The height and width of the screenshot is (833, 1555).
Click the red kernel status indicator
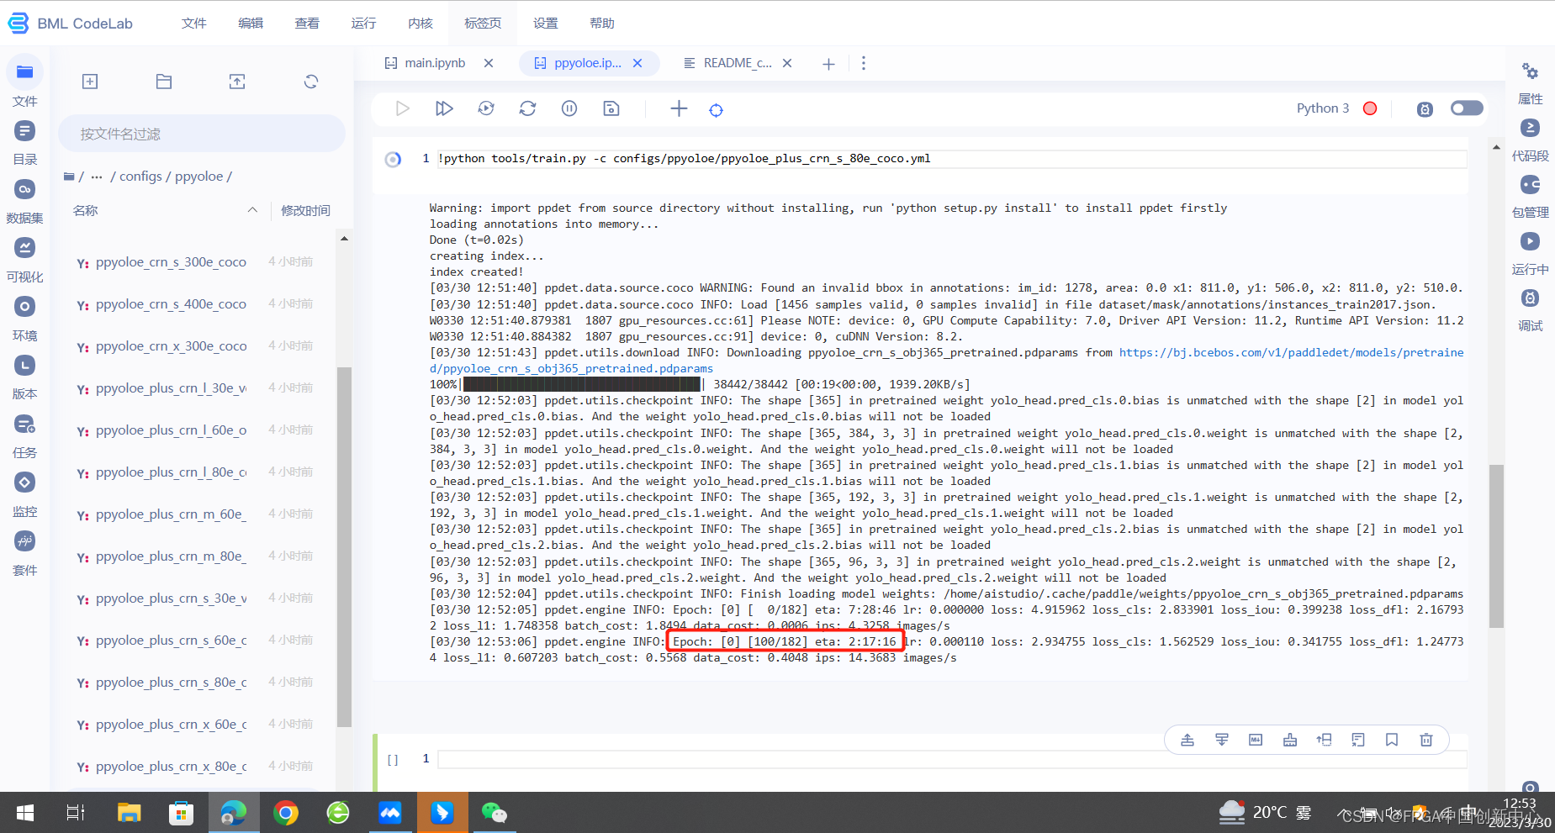point(1370,108)
